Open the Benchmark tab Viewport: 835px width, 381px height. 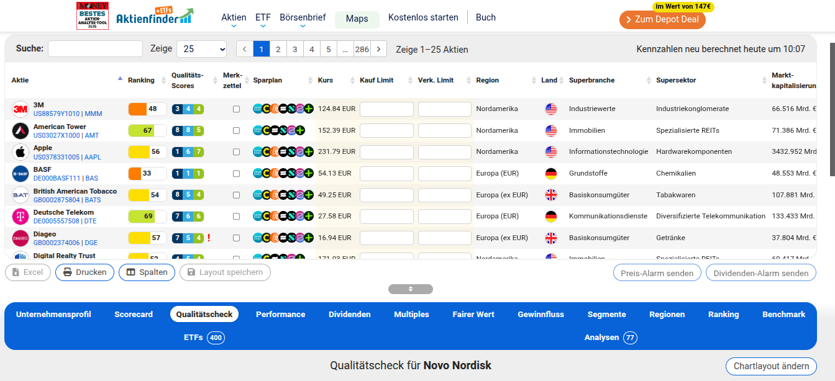(784, 314)
